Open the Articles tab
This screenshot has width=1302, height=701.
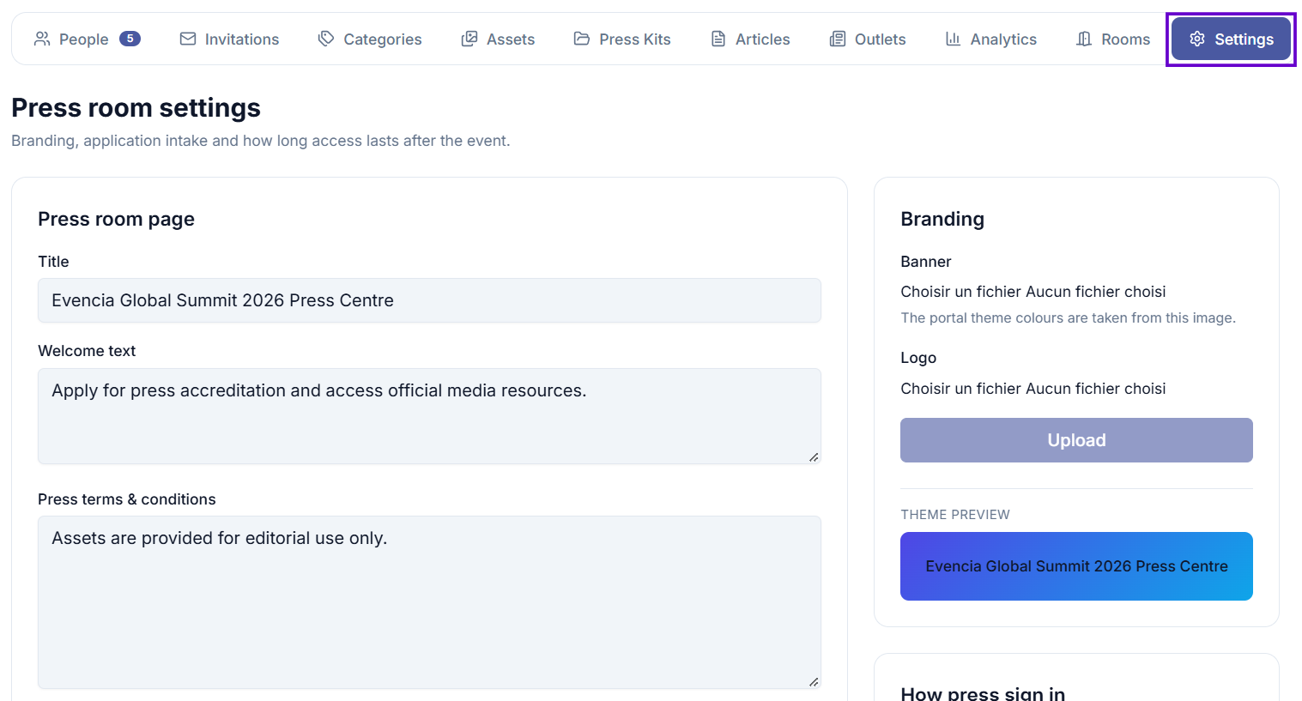click(750, 39)
